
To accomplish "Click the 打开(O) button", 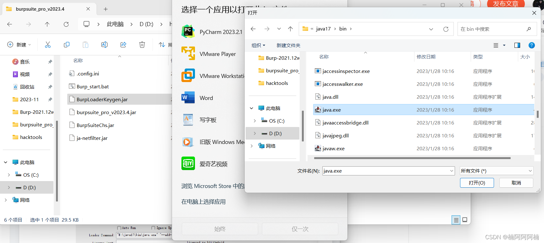I will tap(477, 183).
